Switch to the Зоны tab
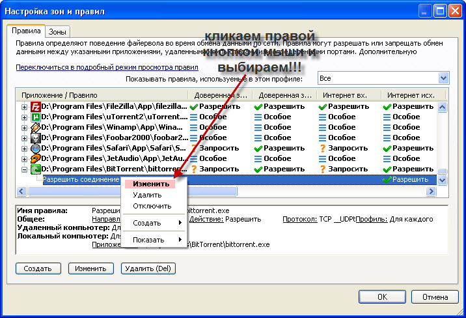 coord(59,31)
